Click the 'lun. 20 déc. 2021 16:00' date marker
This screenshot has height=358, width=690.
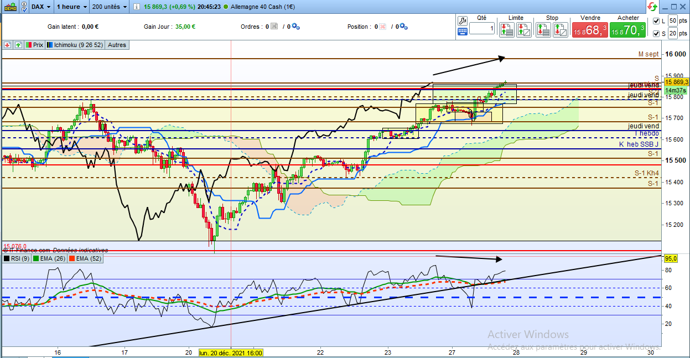point(231,352)
